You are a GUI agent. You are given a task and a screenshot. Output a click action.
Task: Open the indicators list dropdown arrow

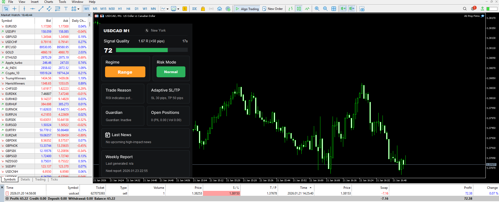pyautogui.click(x=167, y=9)
